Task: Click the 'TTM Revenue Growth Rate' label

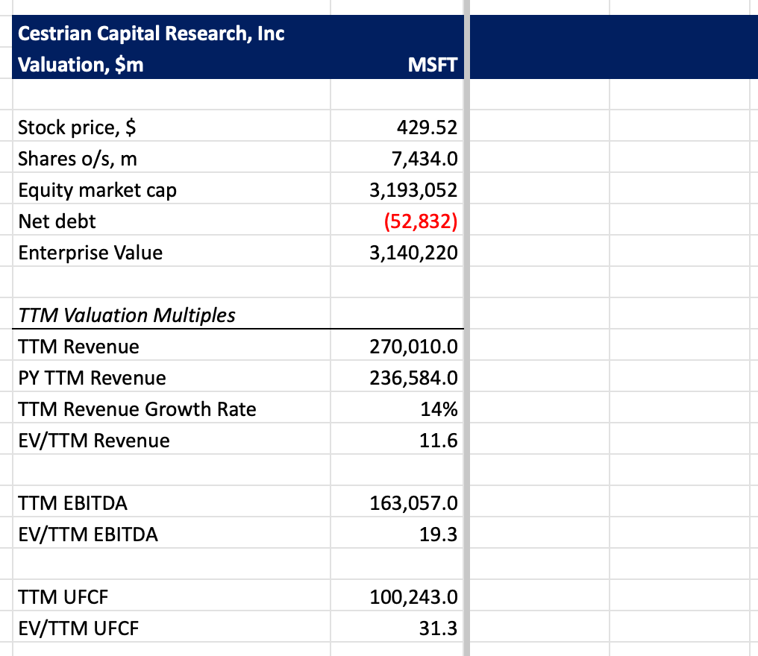Action: 137,410
